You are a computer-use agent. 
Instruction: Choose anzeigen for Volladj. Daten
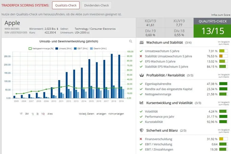pos(101,114)
